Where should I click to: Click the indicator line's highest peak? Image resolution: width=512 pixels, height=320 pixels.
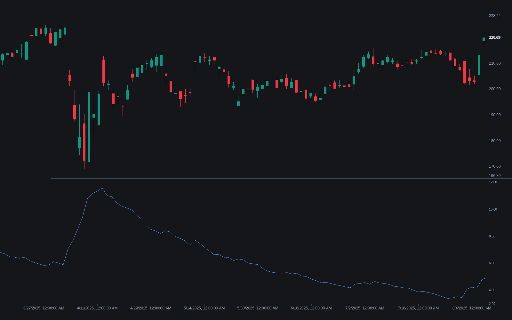(x=102, y=188)
